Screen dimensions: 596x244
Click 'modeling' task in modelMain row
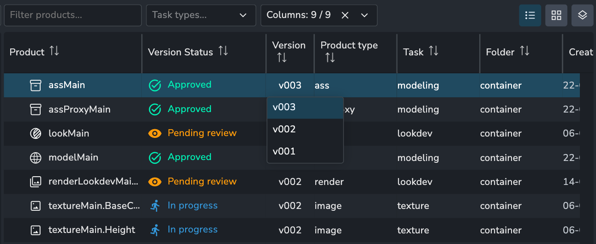(x=418, y=158)
